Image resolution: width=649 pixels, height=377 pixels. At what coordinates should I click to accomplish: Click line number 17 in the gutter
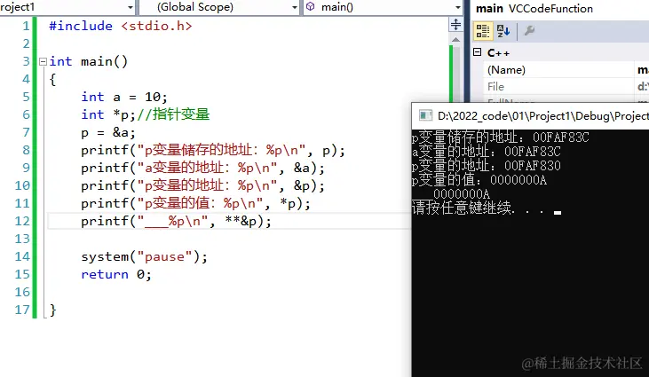pos(22,310)
